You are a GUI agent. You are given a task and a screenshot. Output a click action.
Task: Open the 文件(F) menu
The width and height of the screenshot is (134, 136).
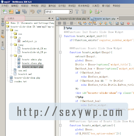tap(5, 6)
